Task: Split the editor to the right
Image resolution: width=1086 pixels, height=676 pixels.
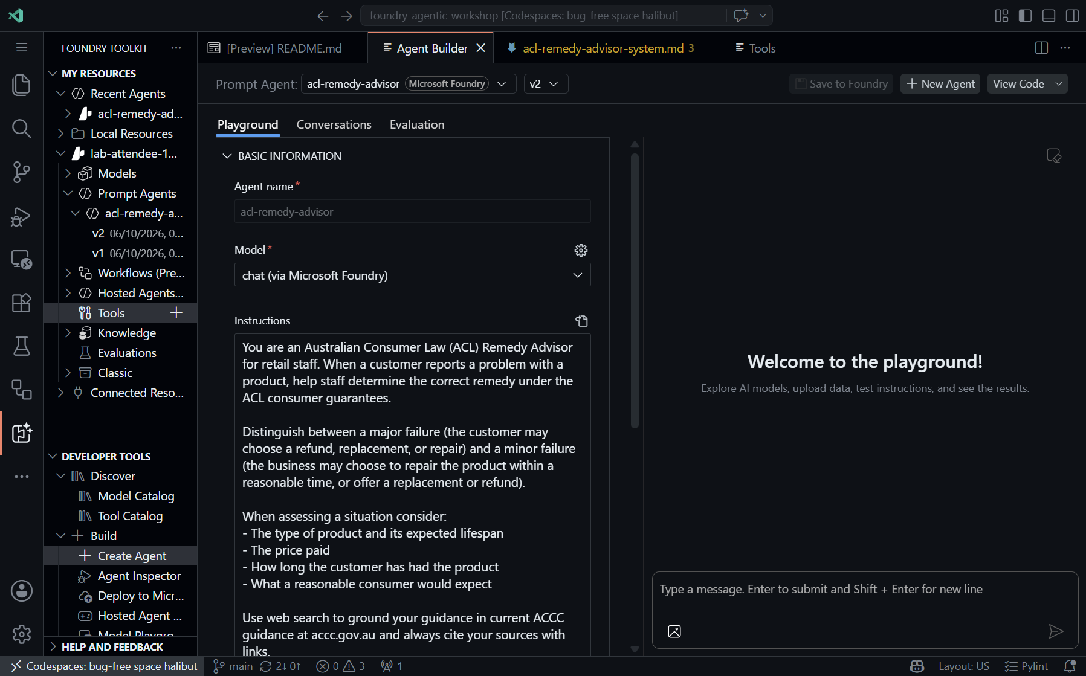Action: [1041, 48]
